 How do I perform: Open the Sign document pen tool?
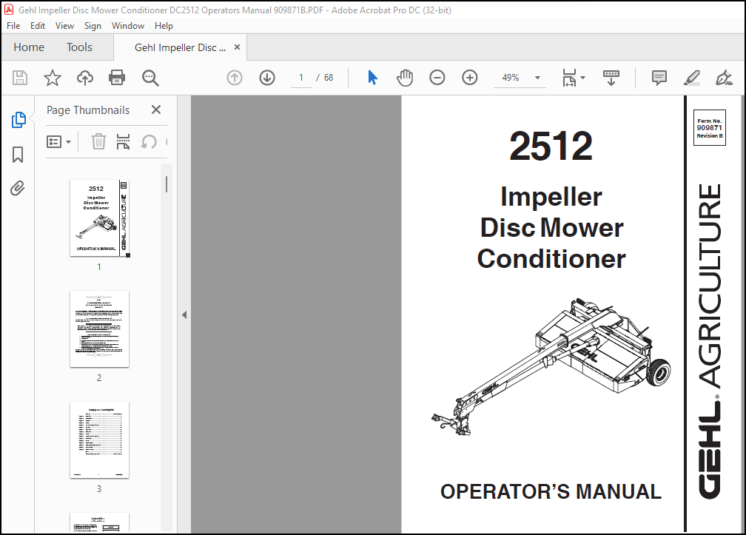point(724,78)
